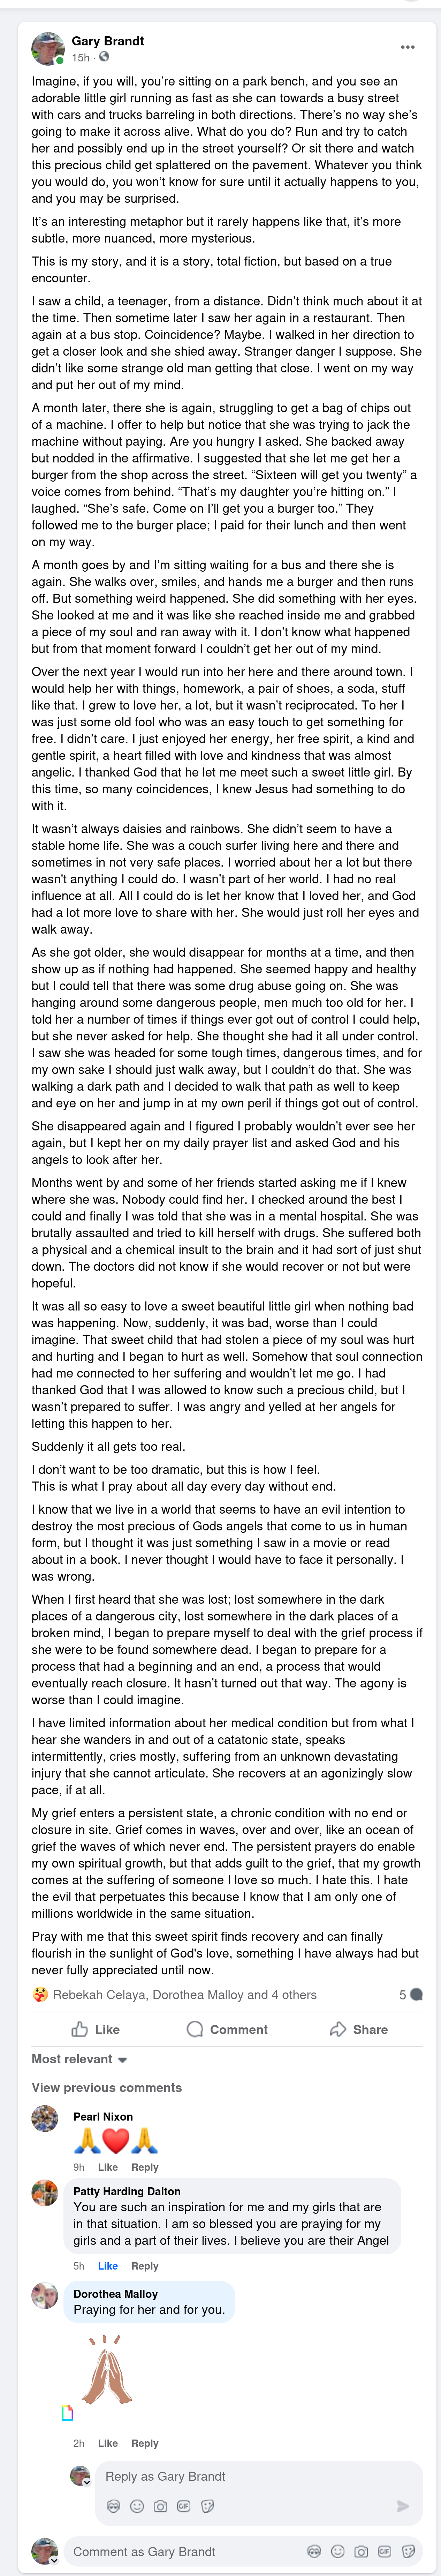Click camera icon in the comment box
Screen dimensions: 441x2576
click(x=361, y=2550)
